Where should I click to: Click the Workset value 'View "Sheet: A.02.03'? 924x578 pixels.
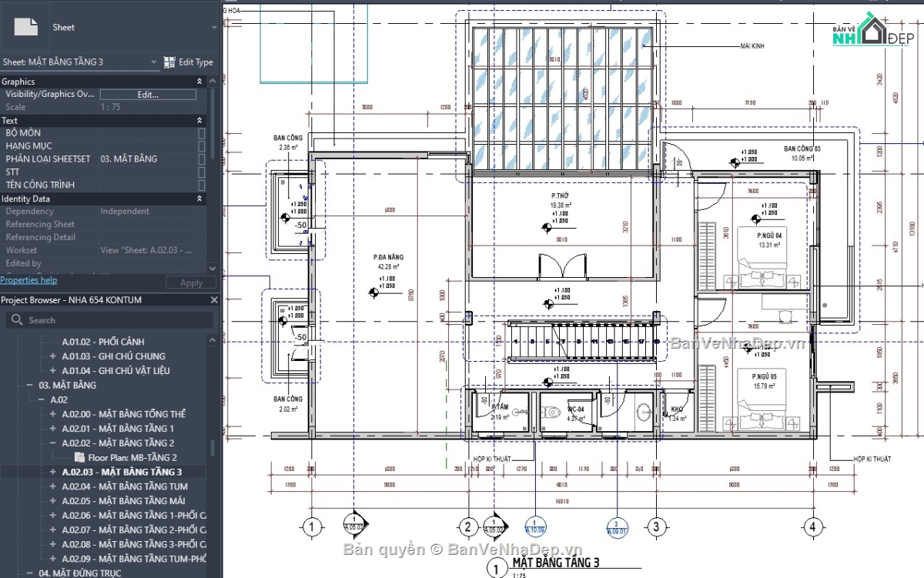pyautogui.click(x=146, y=250)
